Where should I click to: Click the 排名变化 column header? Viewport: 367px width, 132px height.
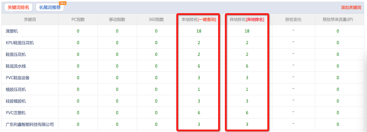pos(293,20)
